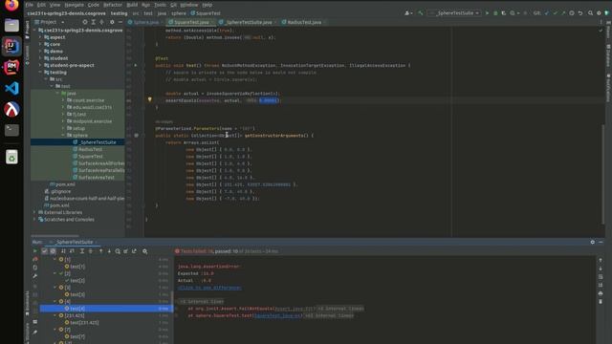Go to previous failed test arrow
The image size is (612, 344).
100,251
